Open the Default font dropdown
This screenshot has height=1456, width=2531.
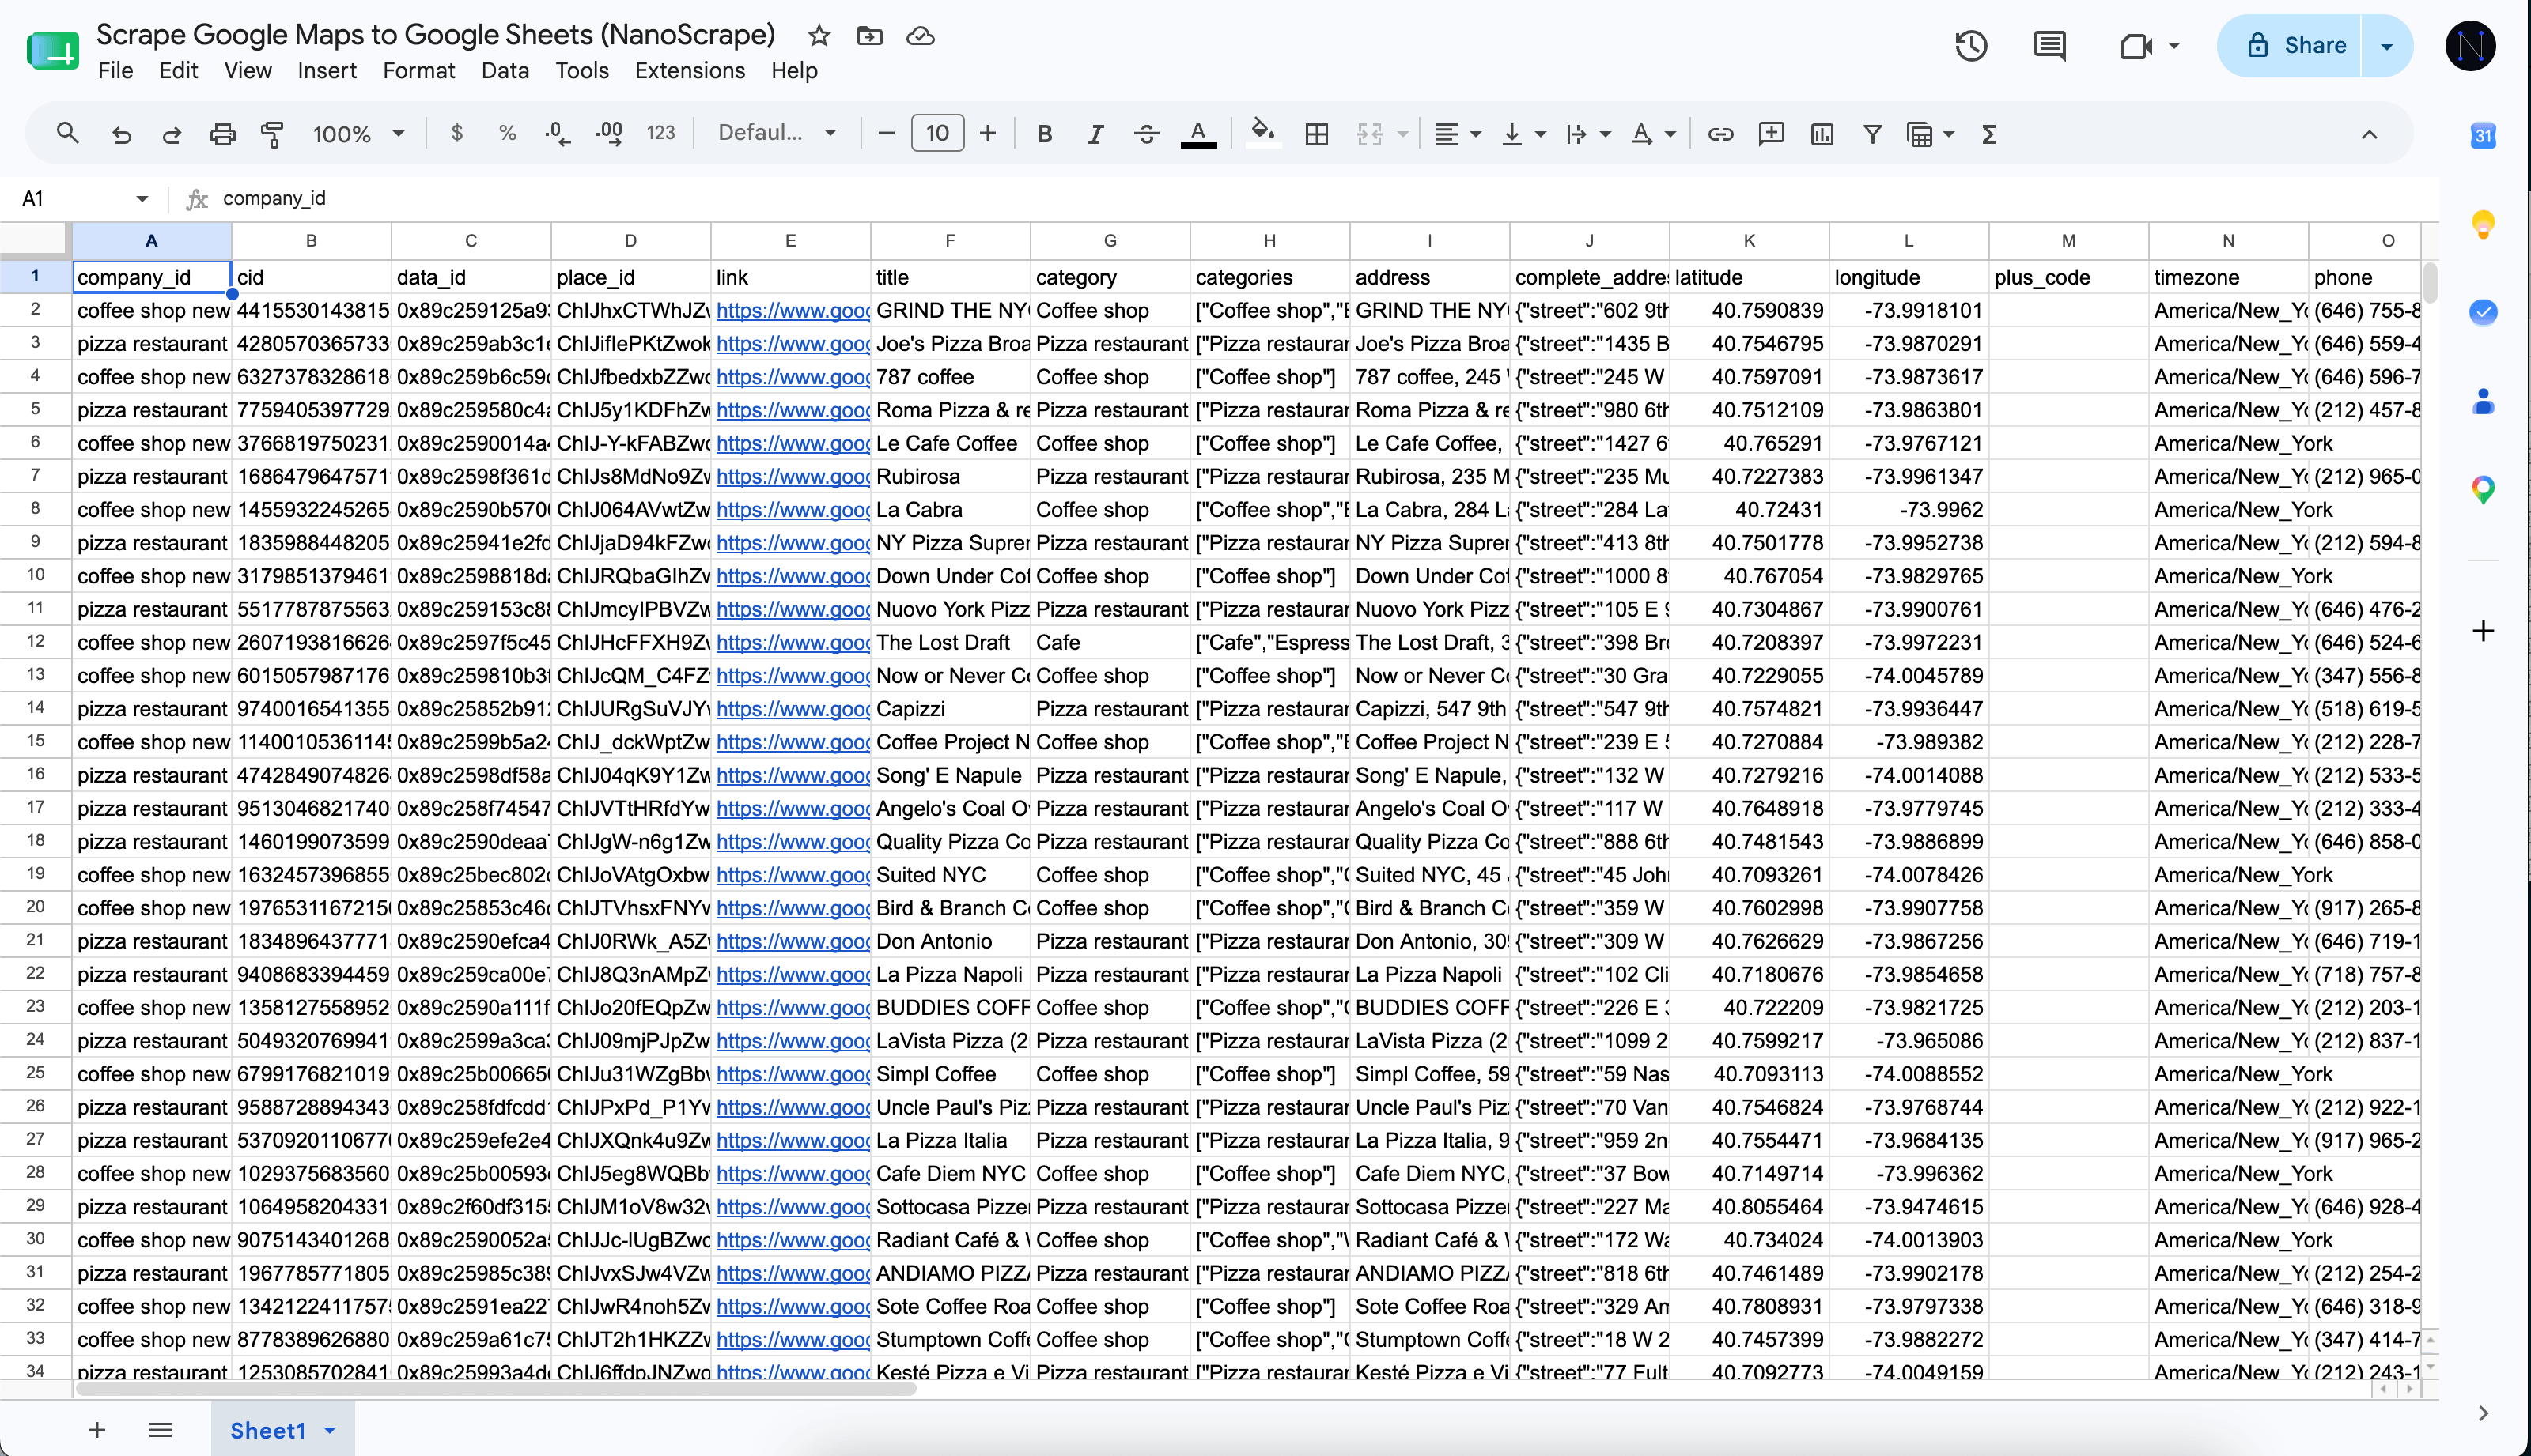[x=777, y=133]
